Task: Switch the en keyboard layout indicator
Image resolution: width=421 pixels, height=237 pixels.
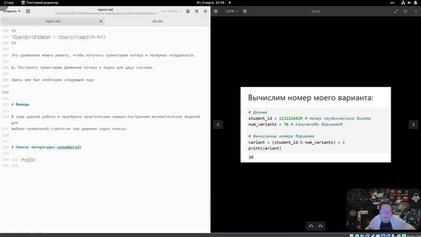Action: (392, 3)
